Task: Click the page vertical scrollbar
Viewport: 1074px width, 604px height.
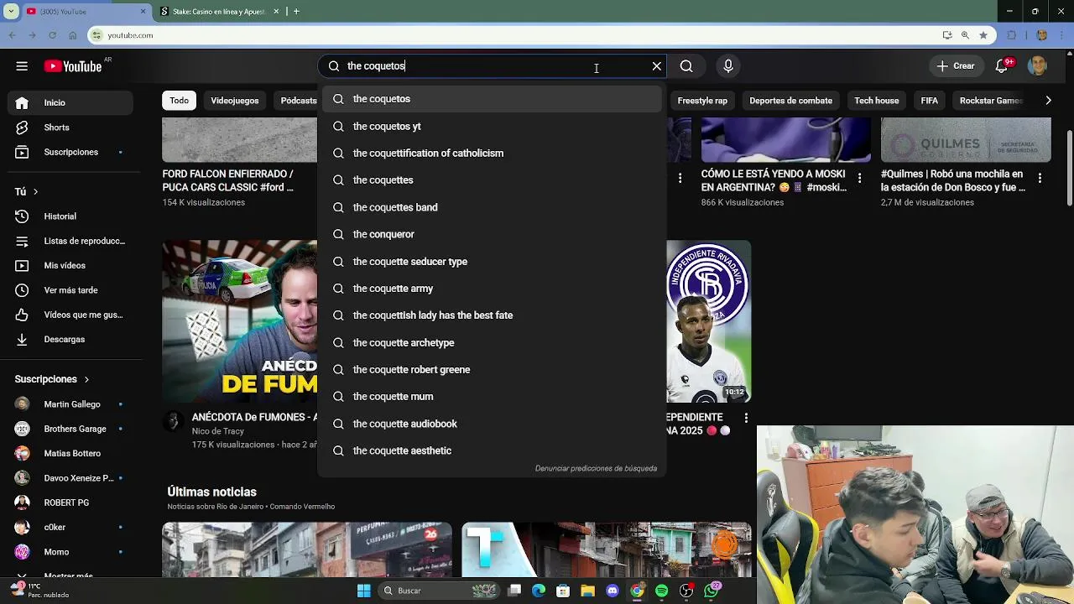Action: (x=1068, y=168)
